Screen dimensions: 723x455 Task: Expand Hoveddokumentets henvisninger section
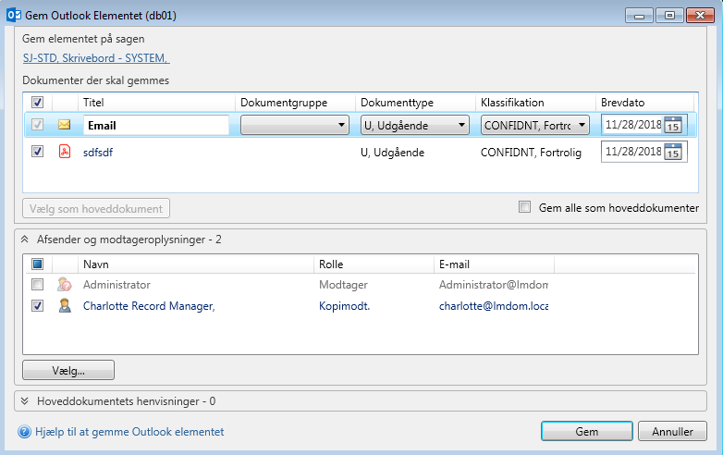coord(26,401)
